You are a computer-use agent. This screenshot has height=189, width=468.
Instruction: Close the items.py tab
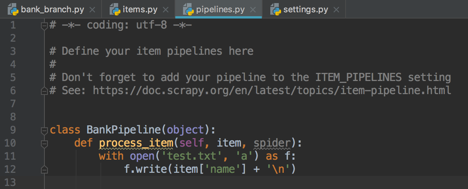[x=165, y=10]
